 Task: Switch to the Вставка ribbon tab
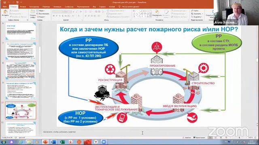coord(23,7)
